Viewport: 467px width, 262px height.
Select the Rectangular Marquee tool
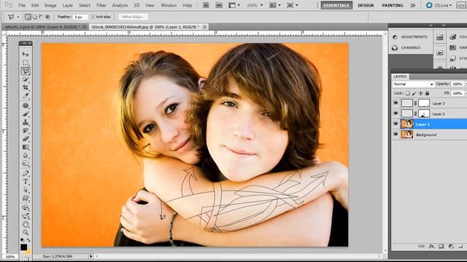(x=26, y=63)
